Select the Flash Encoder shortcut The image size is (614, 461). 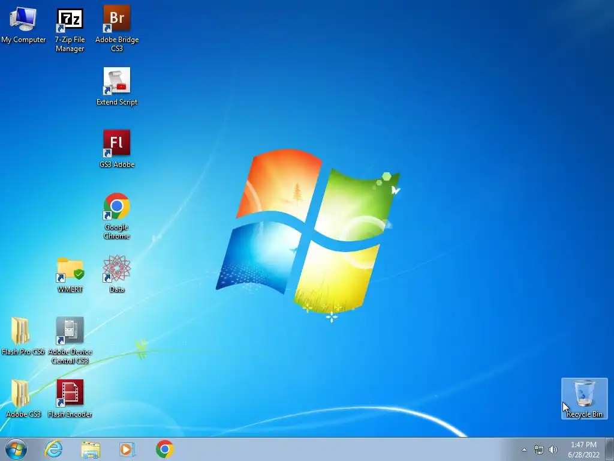point(70,399)
